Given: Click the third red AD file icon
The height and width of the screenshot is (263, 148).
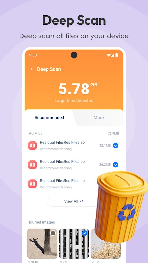Looking at the screenshot, I should click(32, 184).
